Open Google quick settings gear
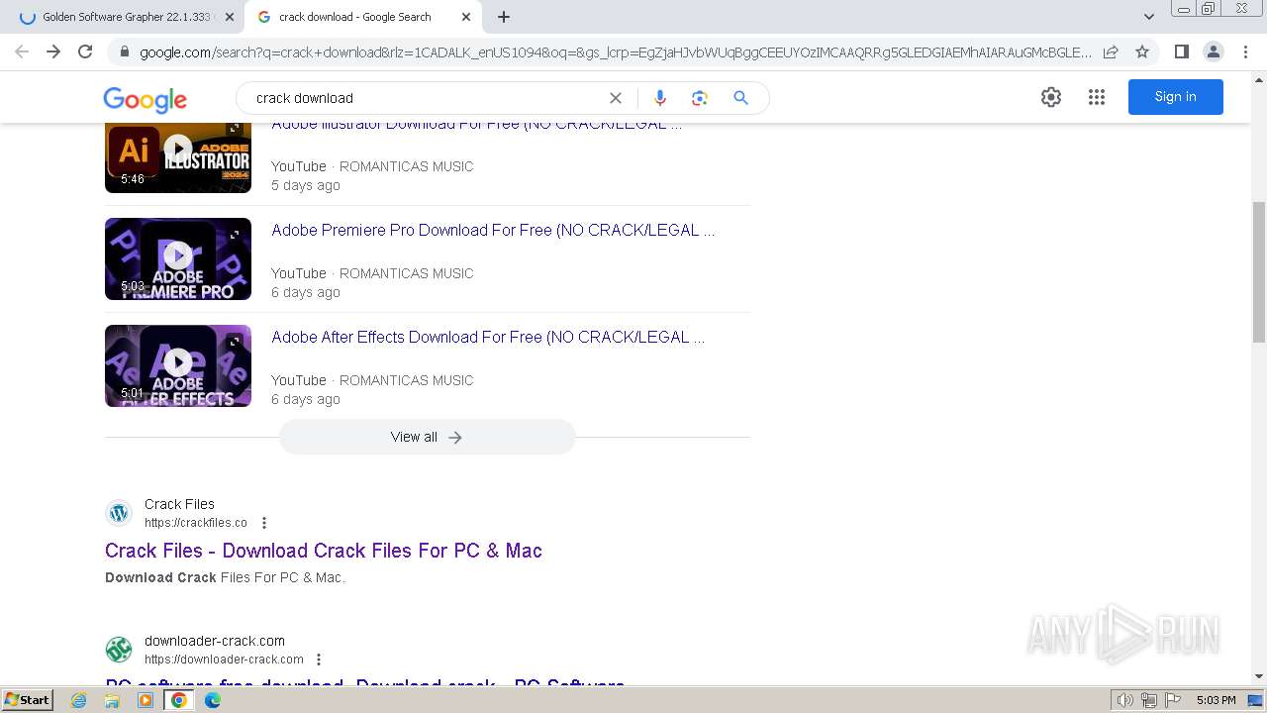This screenshot has height=713, width=1267. click(1051, 97)
